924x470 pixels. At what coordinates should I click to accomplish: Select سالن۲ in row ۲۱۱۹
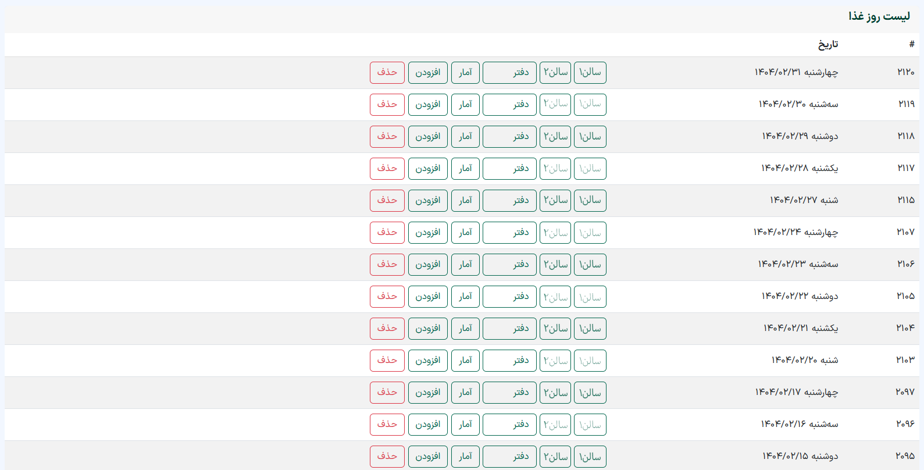tap(555, 105)
